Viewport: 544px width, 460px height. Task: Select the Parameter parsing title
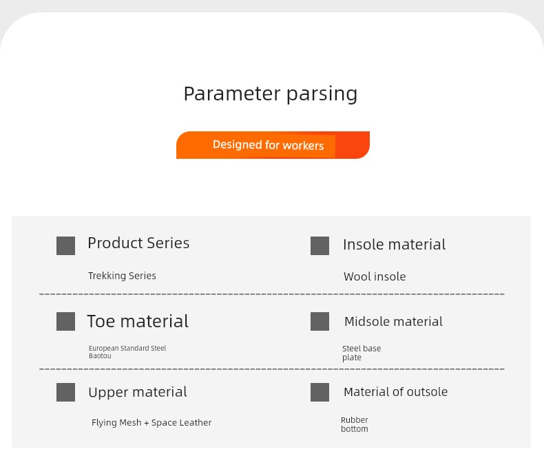[270, 94]
